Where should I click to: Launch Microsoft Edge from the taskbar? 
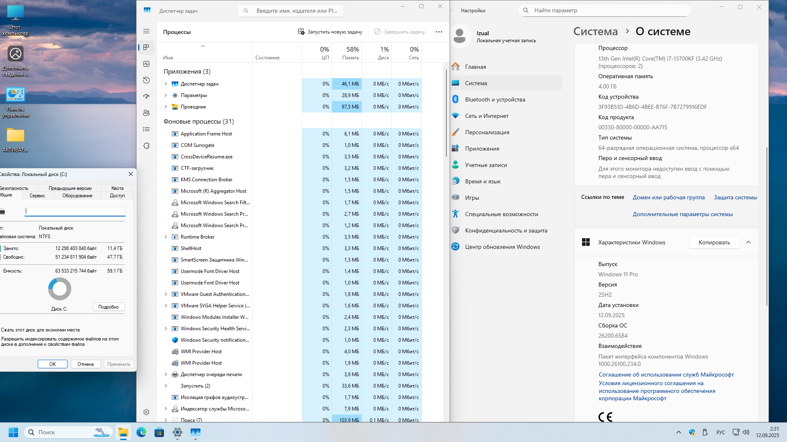[x=141, y=432]
